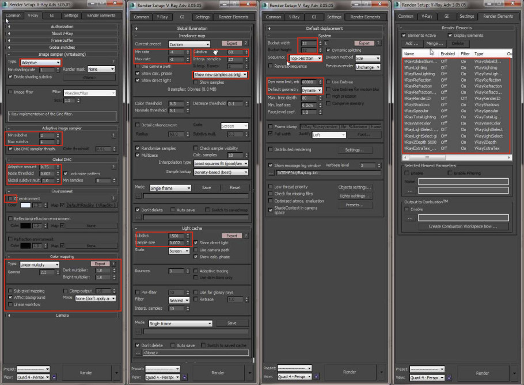Click the light cache Mode file browse button
The width and height of the screenshot is (524, 385).
pyautogui.click(x=138, y=332)
